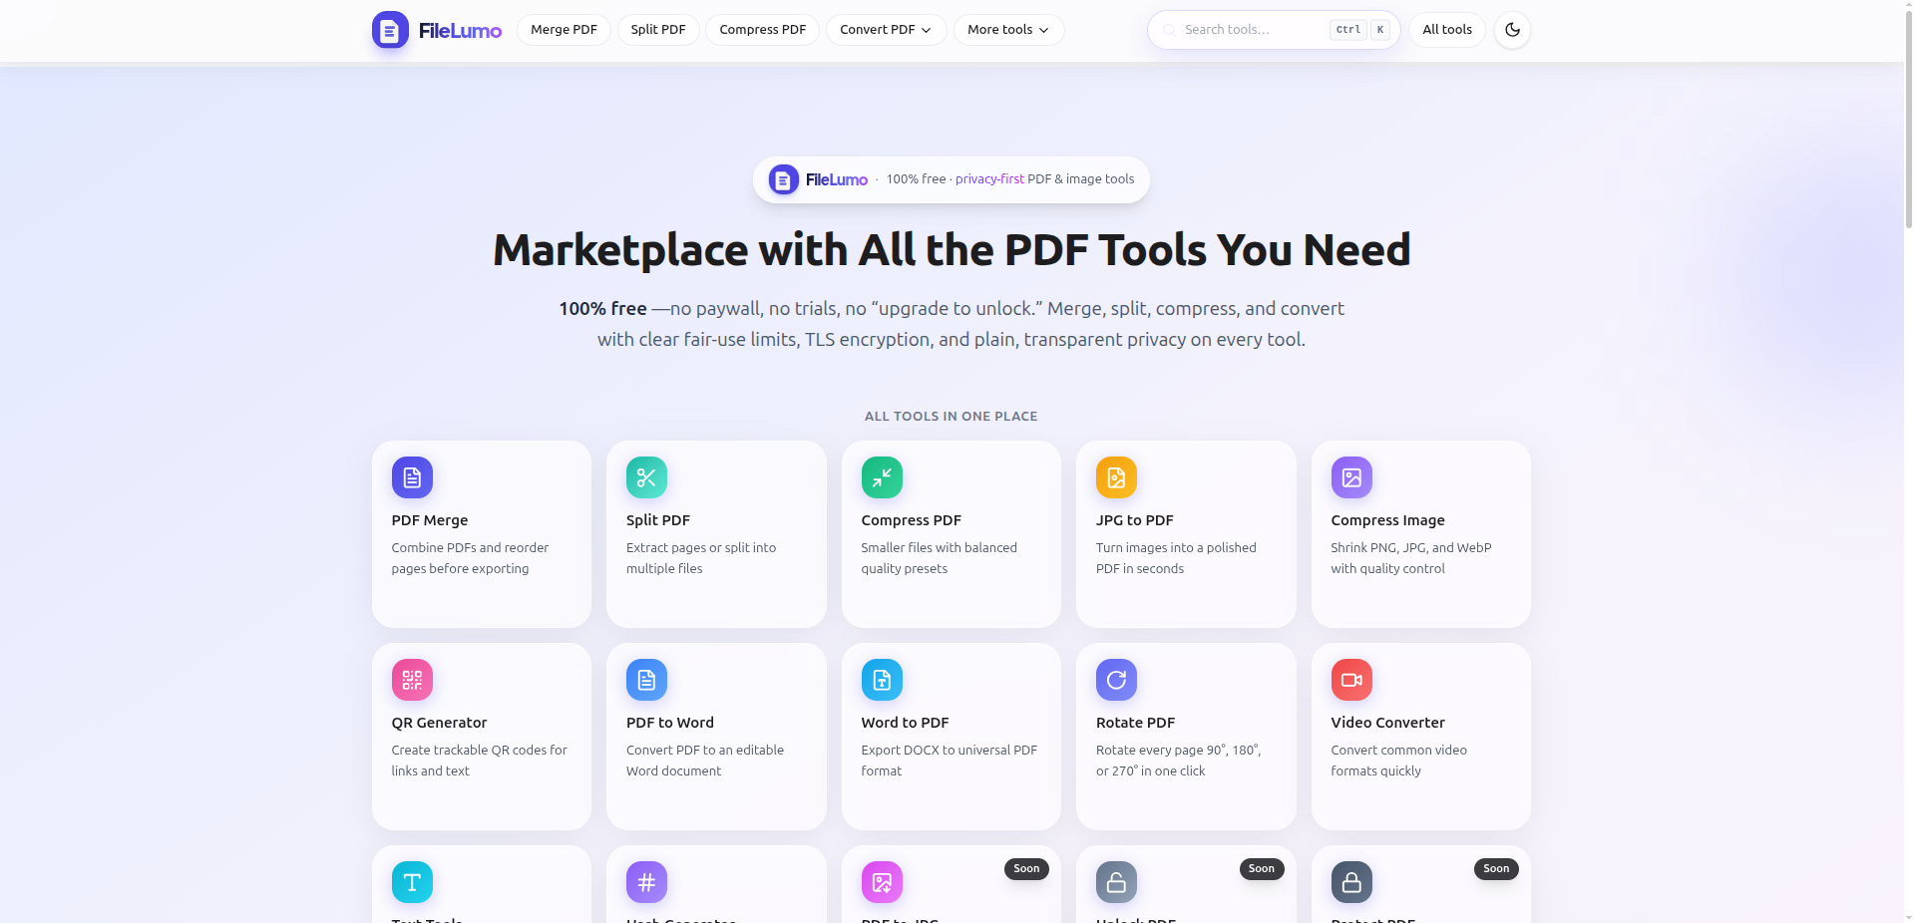Click the FileLumo wordmark in the navbar
Screen dimensions: 1914x923
pos(460,31)
